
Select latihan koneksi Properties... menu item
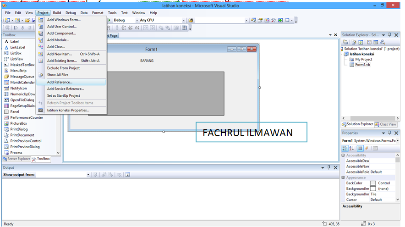[x=71, y=110]
